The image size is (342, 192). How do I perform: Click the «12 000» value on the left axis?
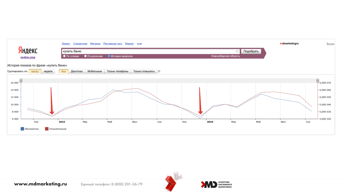pyautogui.click(x=15, y=97)
